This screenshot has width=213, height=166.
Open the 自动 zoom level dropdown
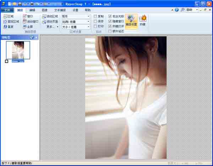[197, 10]
